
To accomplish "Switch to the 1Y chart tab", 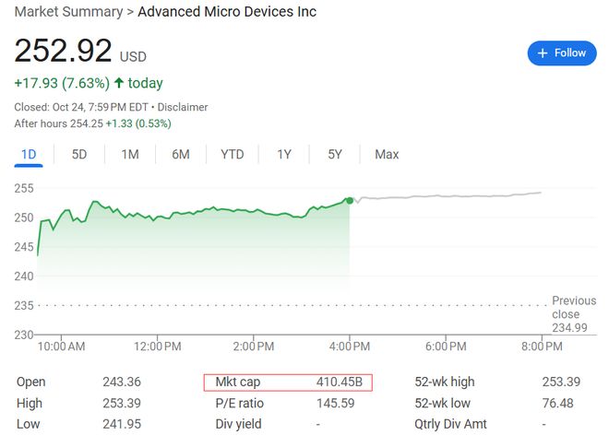I will (284, 154).
